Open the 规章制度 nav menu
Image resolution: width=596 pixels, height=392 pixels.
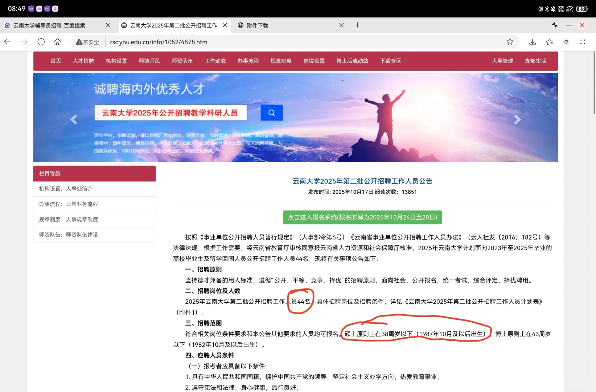coord(281,61)
